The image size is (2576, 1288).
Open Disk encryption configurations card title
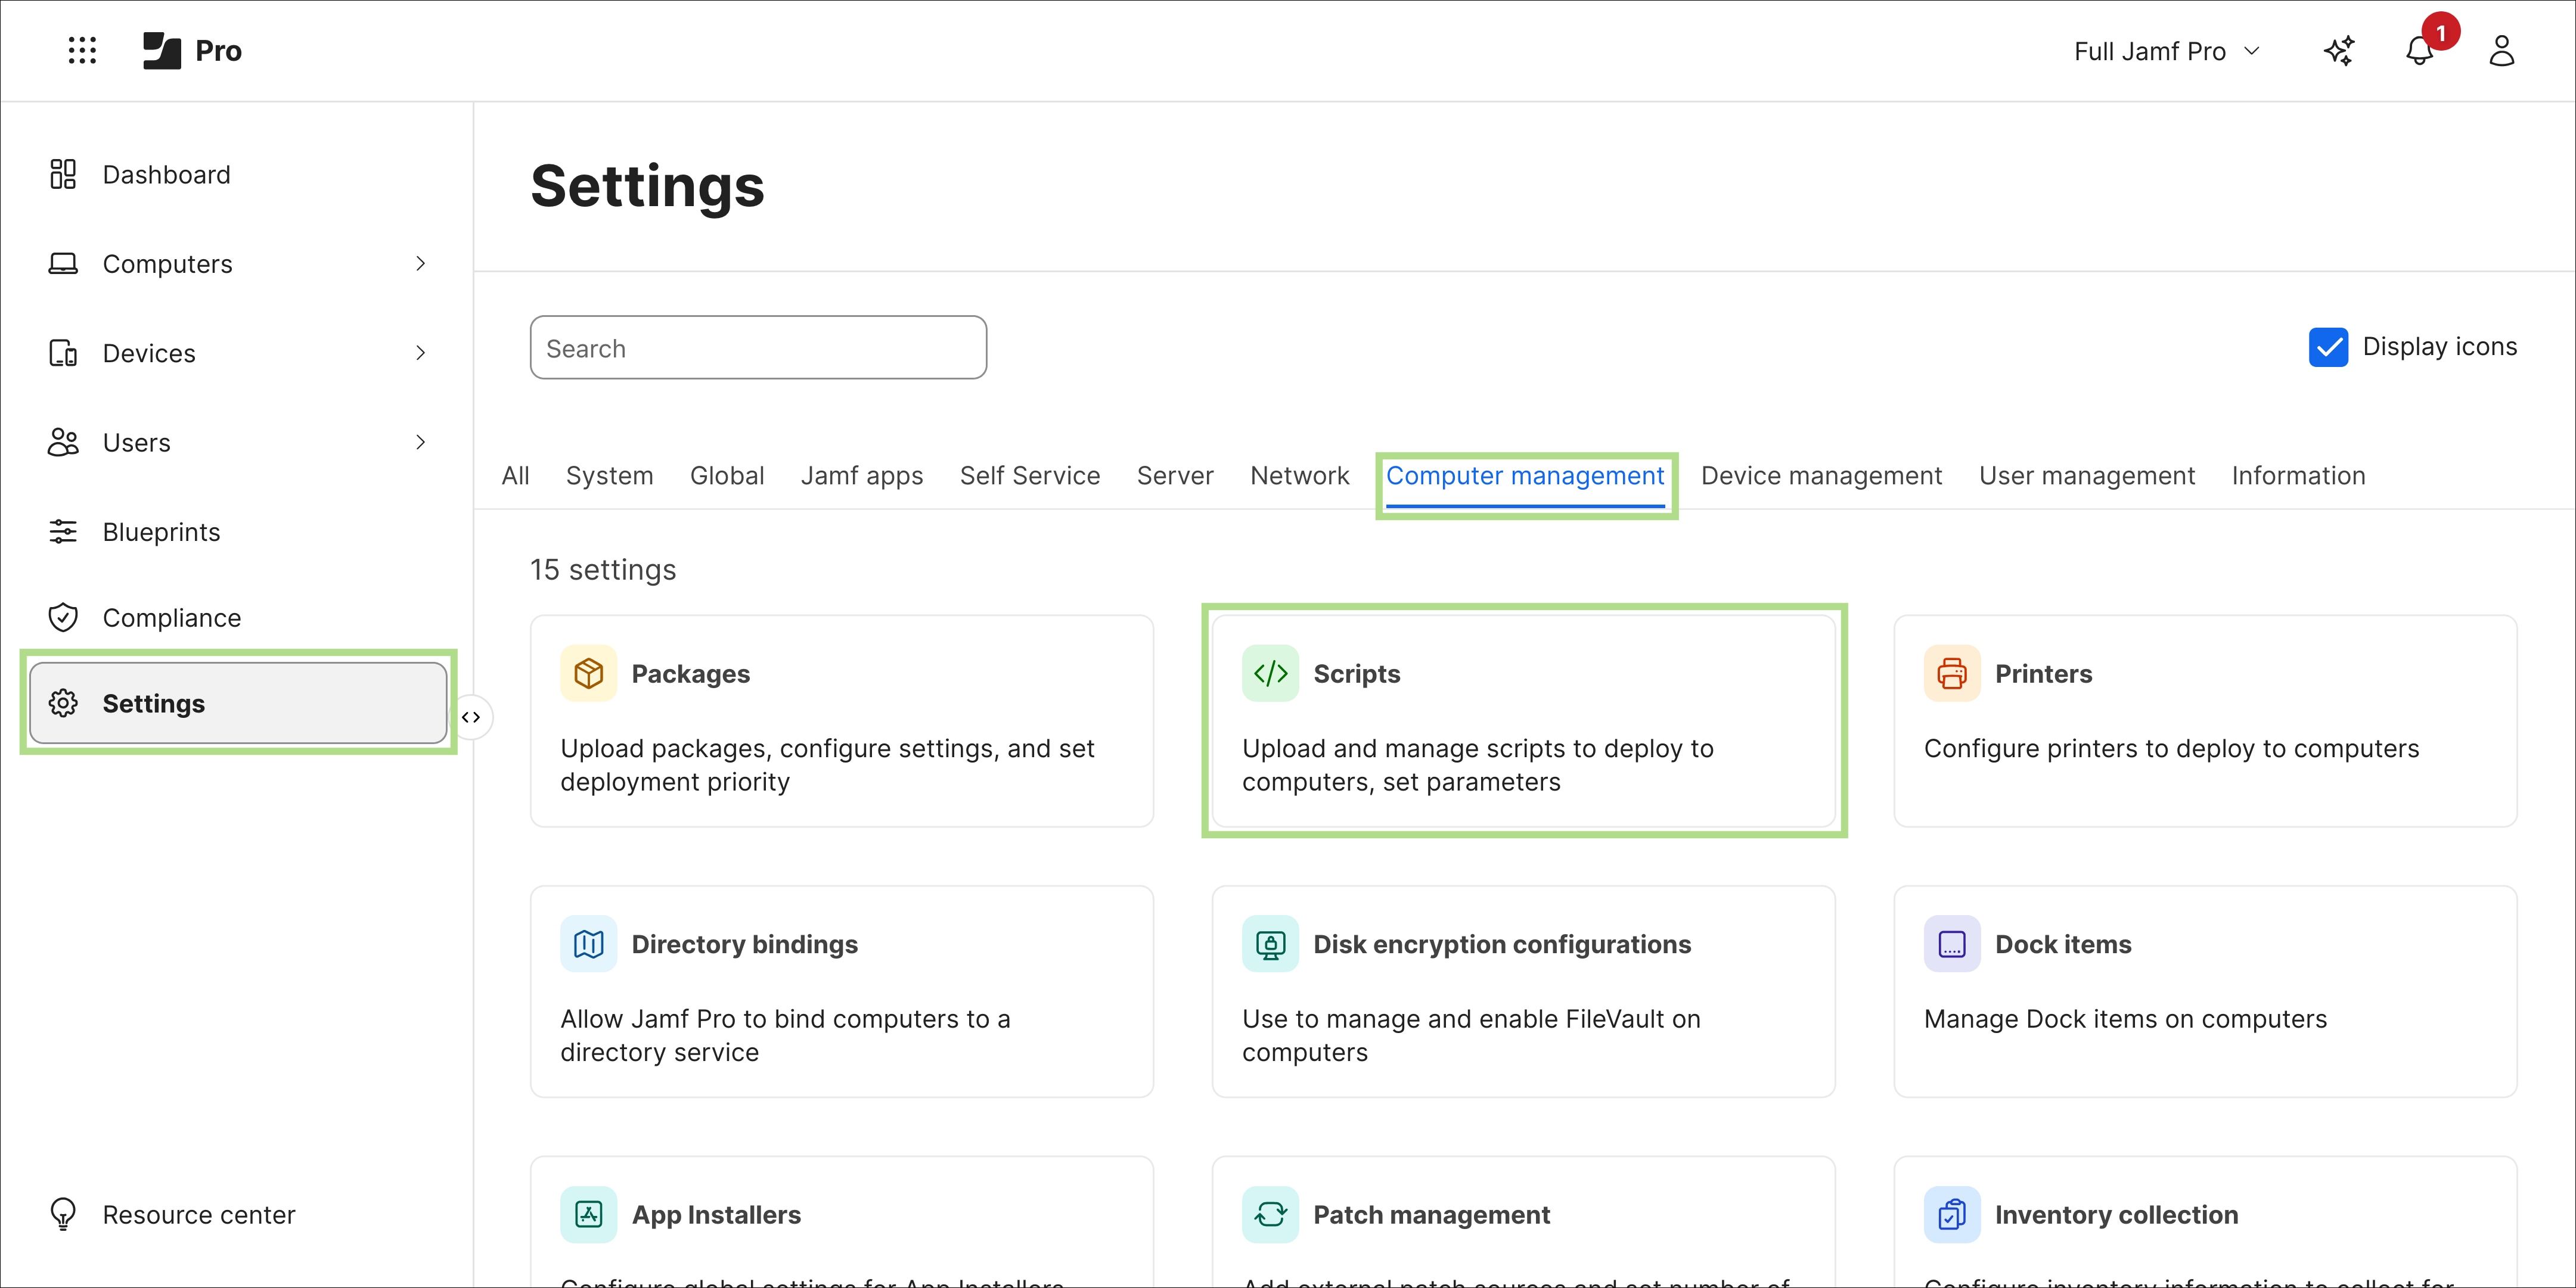point(1502,944)
